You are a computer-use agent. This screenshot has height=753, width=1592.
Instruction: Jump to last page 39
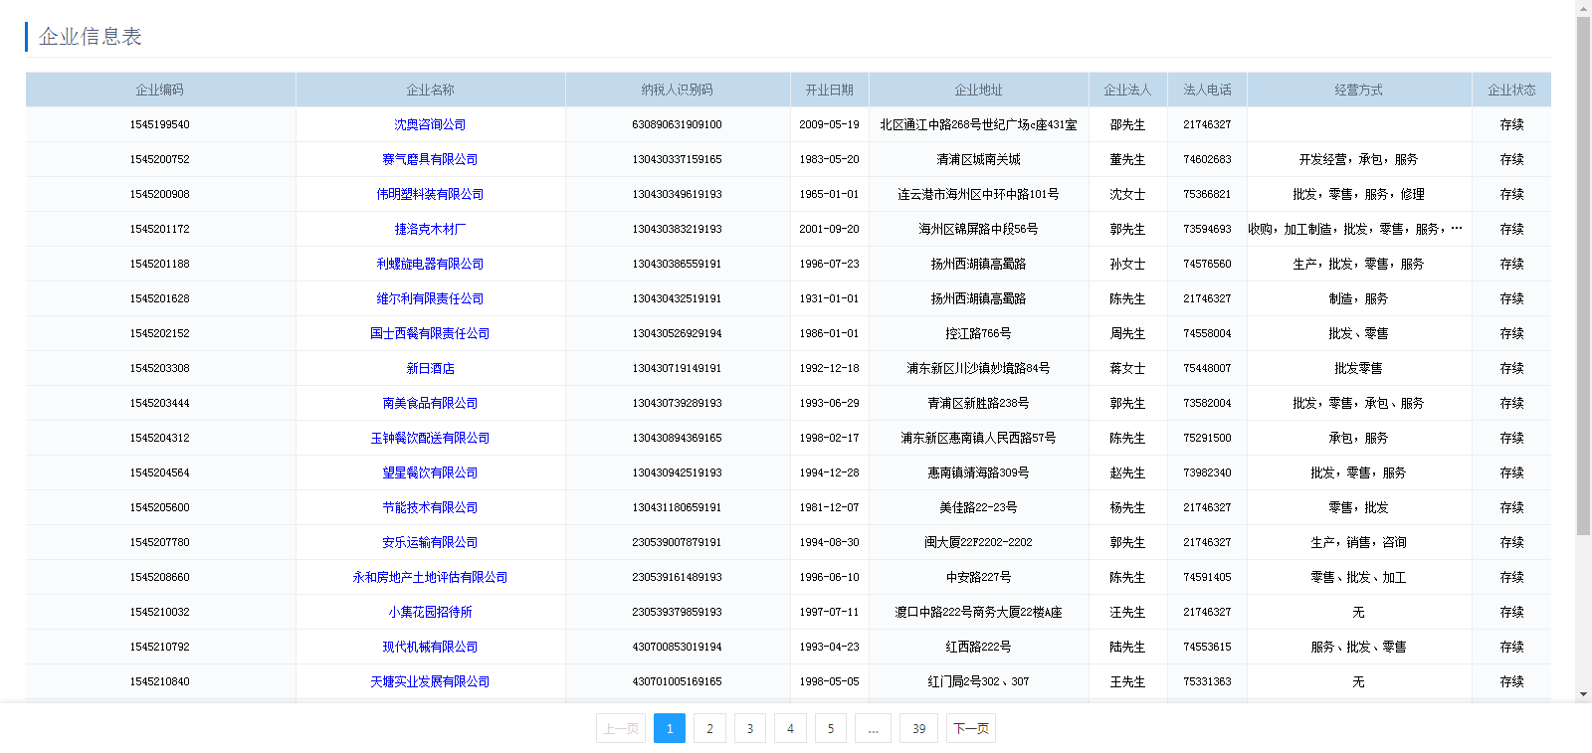(918, 728)
